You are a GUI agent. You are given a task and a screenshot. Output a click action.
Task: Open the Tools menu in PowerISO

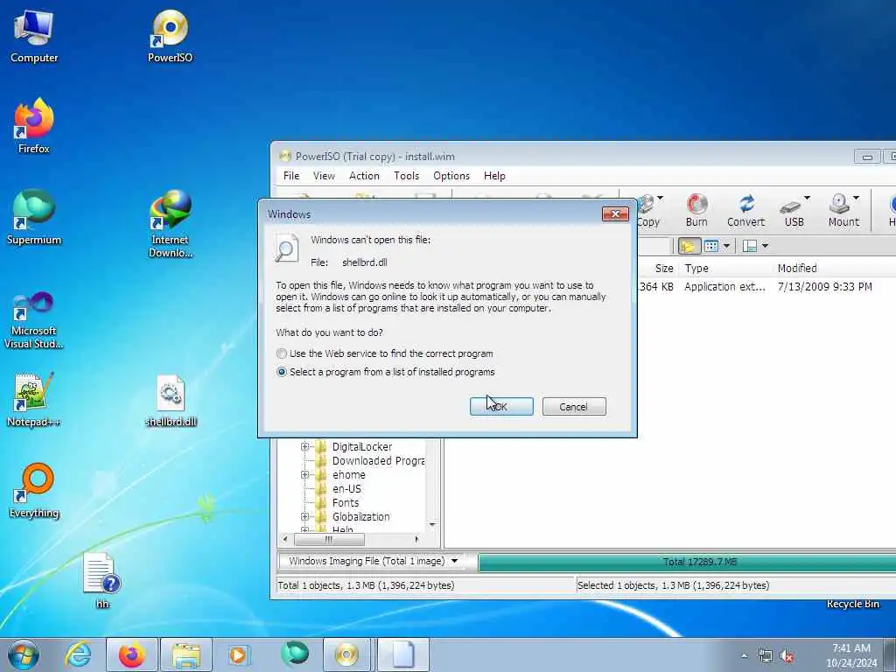pyautogui.click(x=406, y=176)
